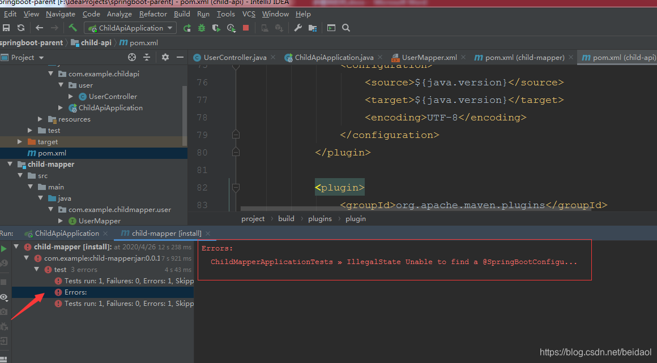This screenshot has width=657, height=363.
Task: Open the VCS menu
Action: tap(249, 14)
